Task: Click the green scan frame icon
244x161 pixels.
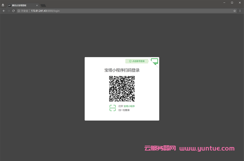Action: tap(112, 108)
